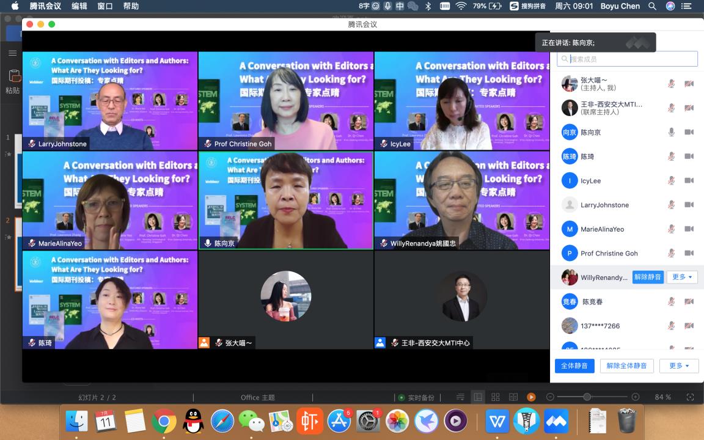Screen dimensions: 704x440
Task: Toggle LarryJohnstone's camera in member list
Action: tap(689, 205)
